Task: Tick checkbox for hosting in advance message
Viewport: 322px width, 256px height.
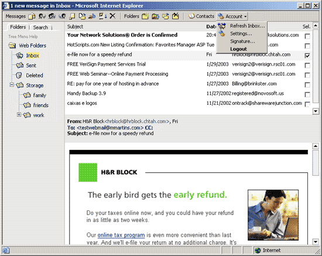Action: tap(307, 84)
